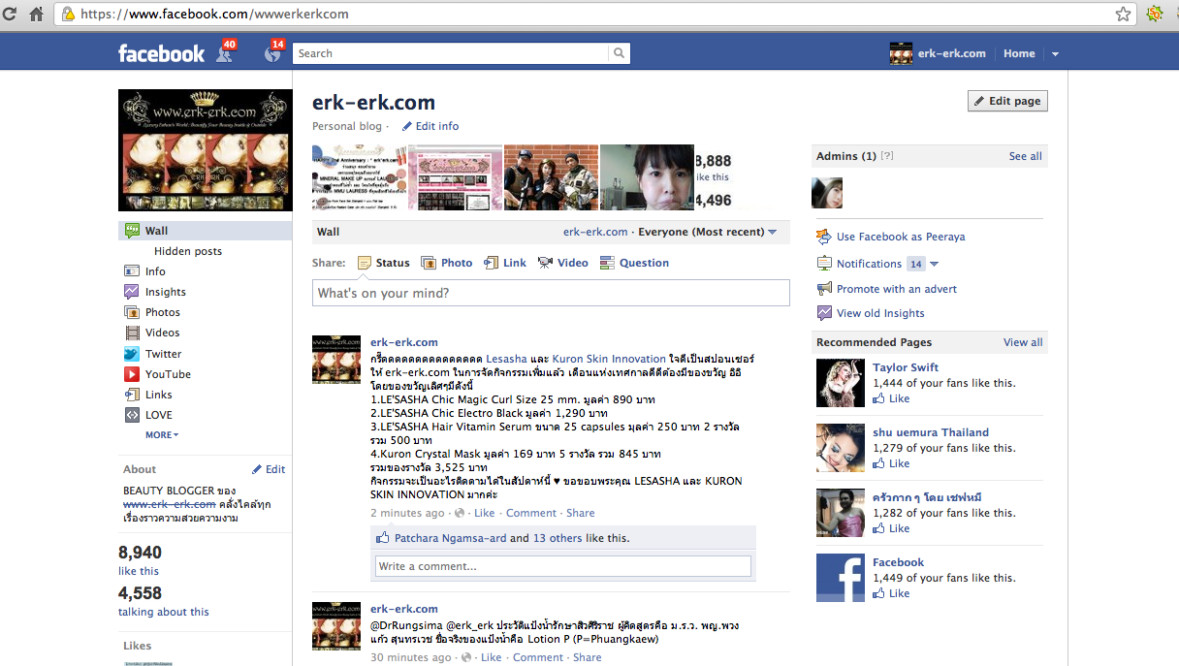Open the page profile picture
Viewport: 1179px width, 666px height.
click(206, 150)
